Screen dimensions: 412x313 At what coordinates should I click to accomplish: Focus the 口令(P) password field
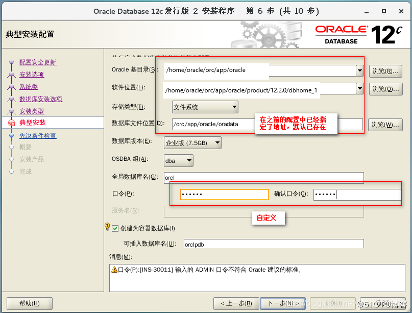(225, 195)
